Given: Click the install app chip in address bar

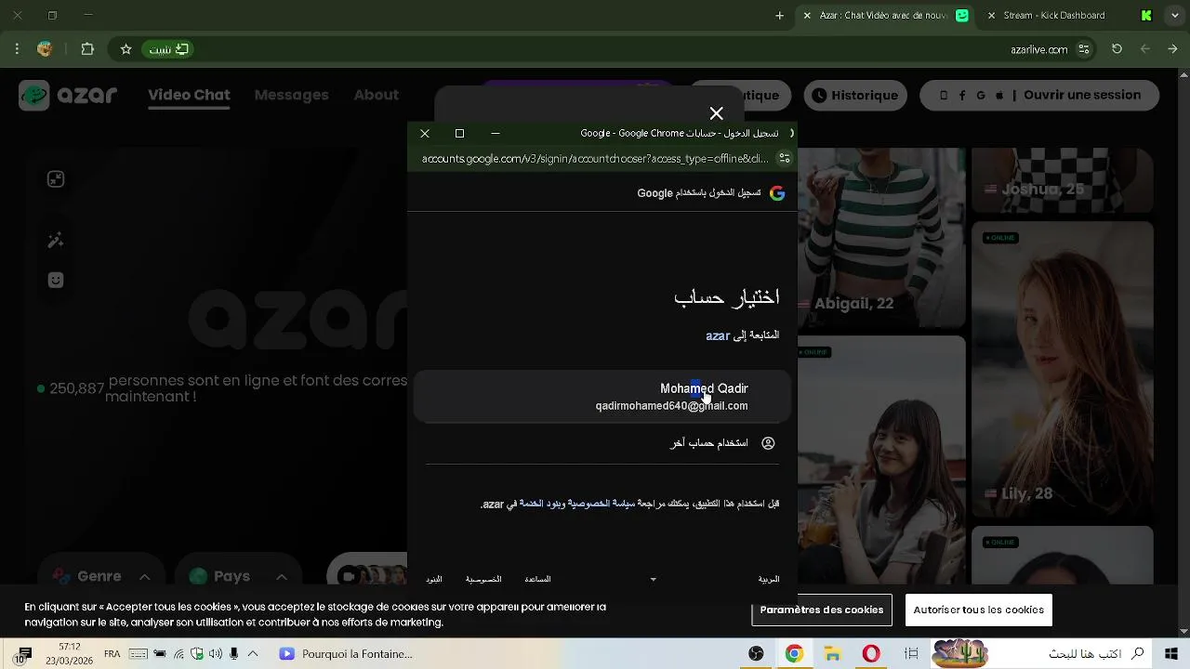Looking at the screenshot, I should pos(169,49).
